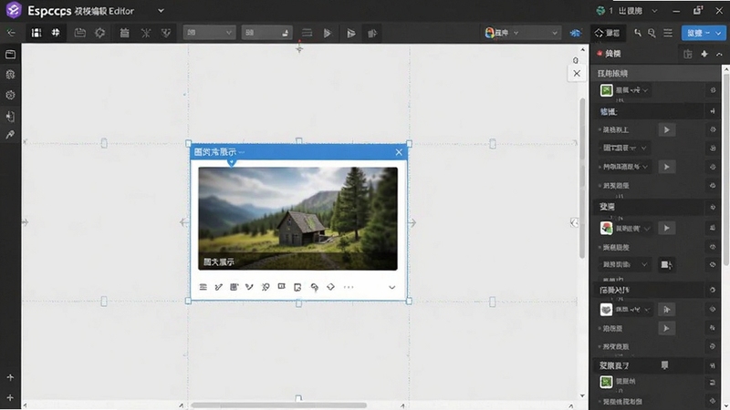Click the checkmark-curve icon in widget toolbar

tap(249, 287)
